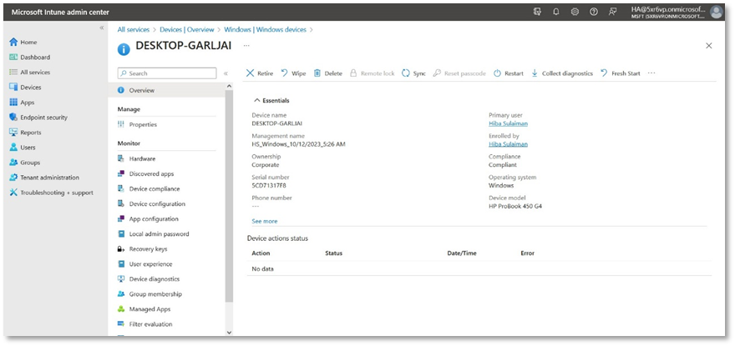Viewport: 735px width, 346px height.
Task: Open the Recovery keys menu item
Action: pos(148,249)
